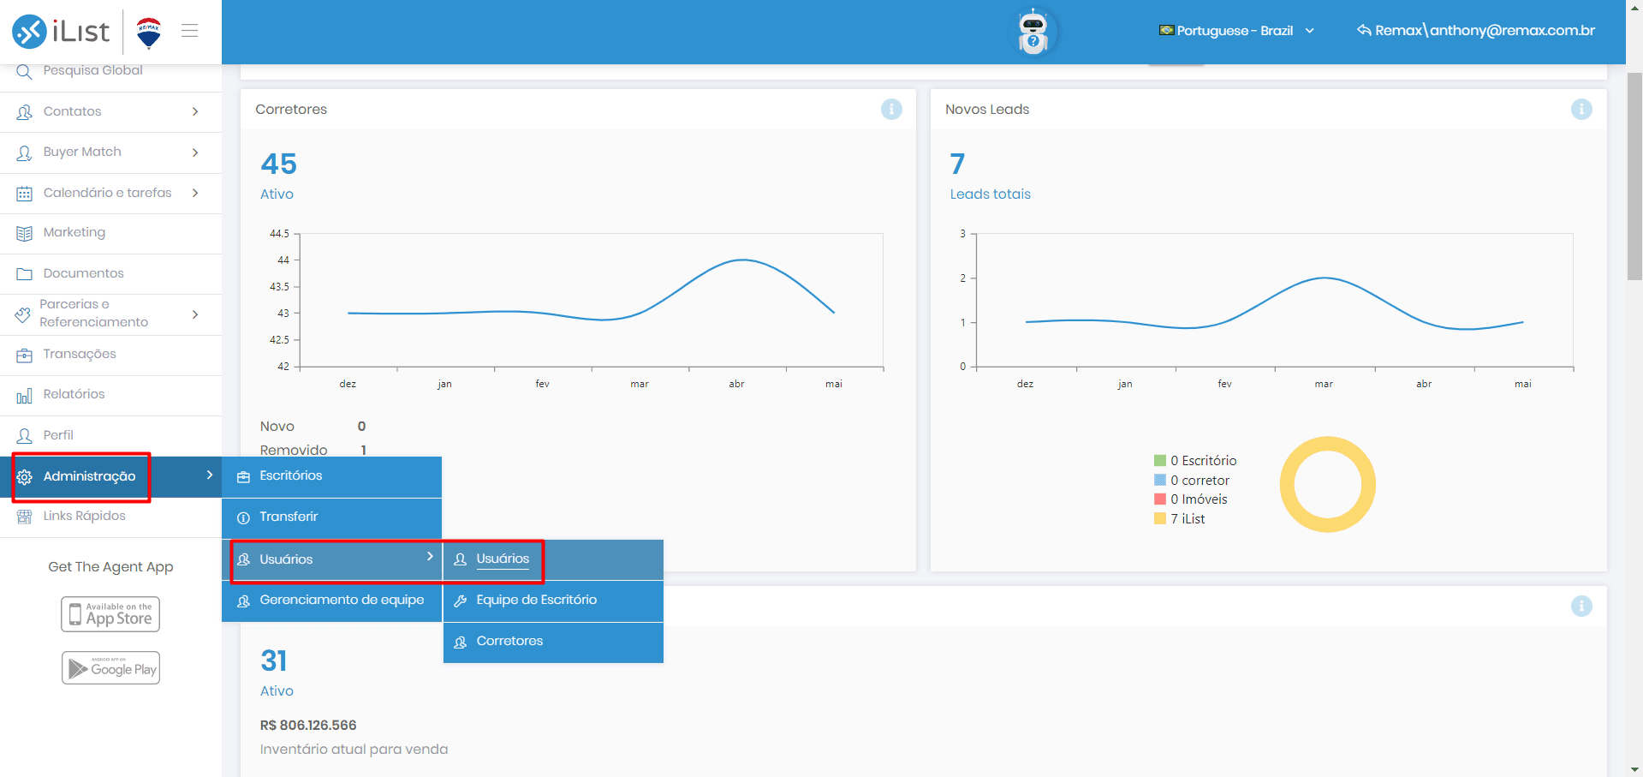Click the App Store download badge
This screenshot has height=777, width=1643.
pyautogui.click(x=110, y=614)
